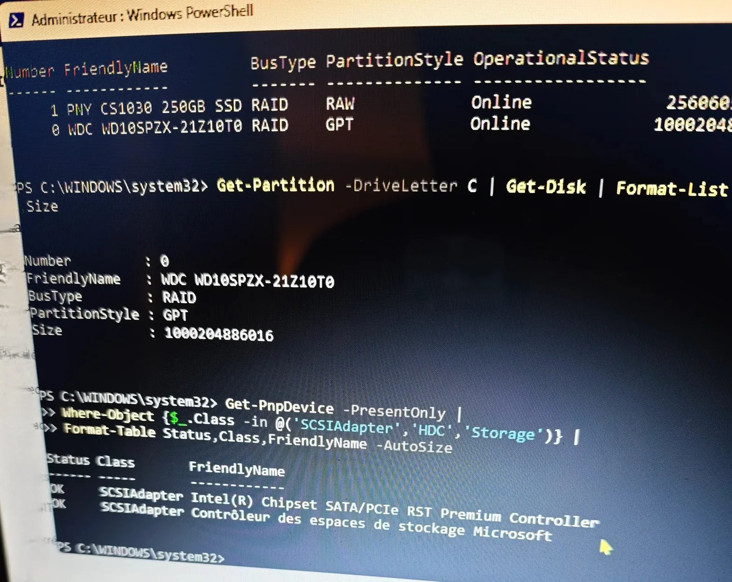The width and height of the screenshot is (732, 582).
Task: Click the 'RAW' partition style value
Action: click(340, 104)
